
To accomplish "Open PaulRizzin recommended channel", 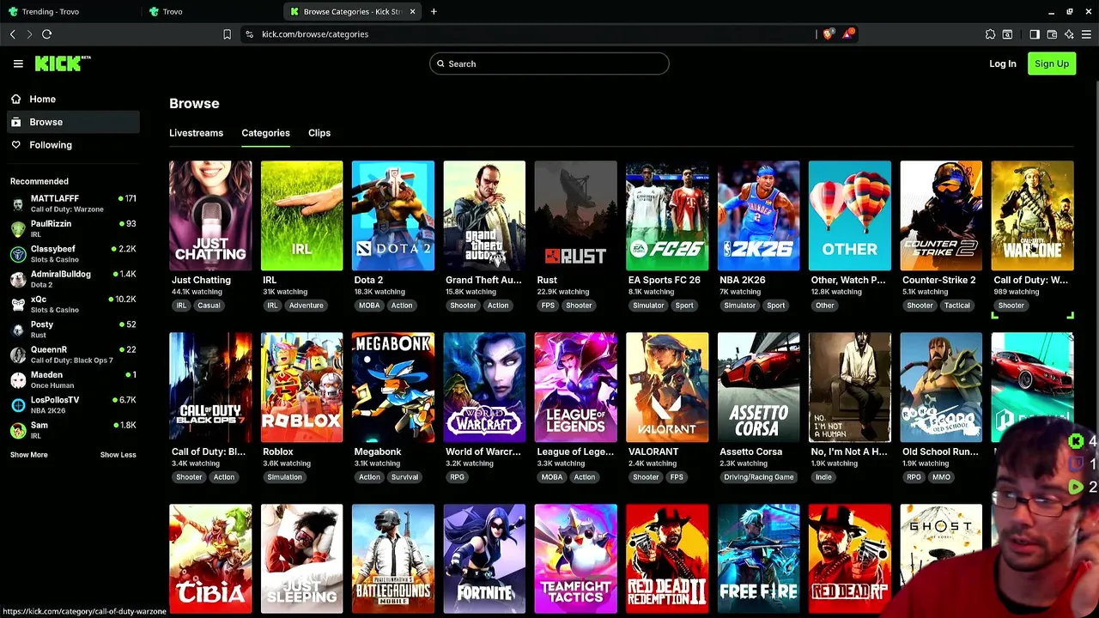I will pos(73,228).
